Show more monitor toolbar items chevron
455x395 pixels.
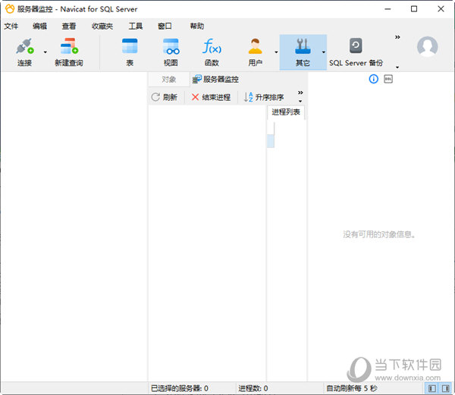pos(300,92)
